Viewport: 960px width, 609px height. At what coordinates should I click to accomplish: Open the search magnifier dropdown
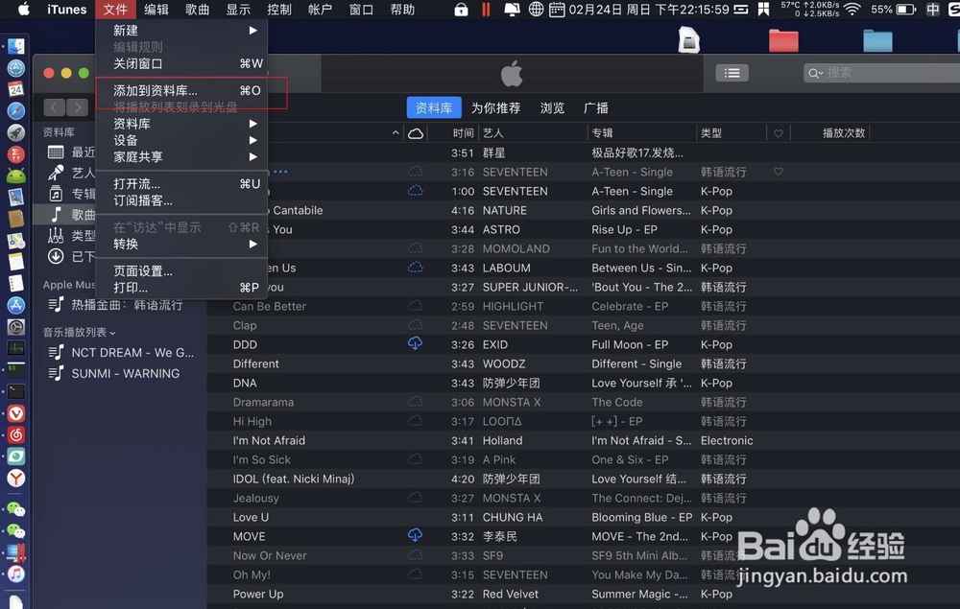coord(815,74)
